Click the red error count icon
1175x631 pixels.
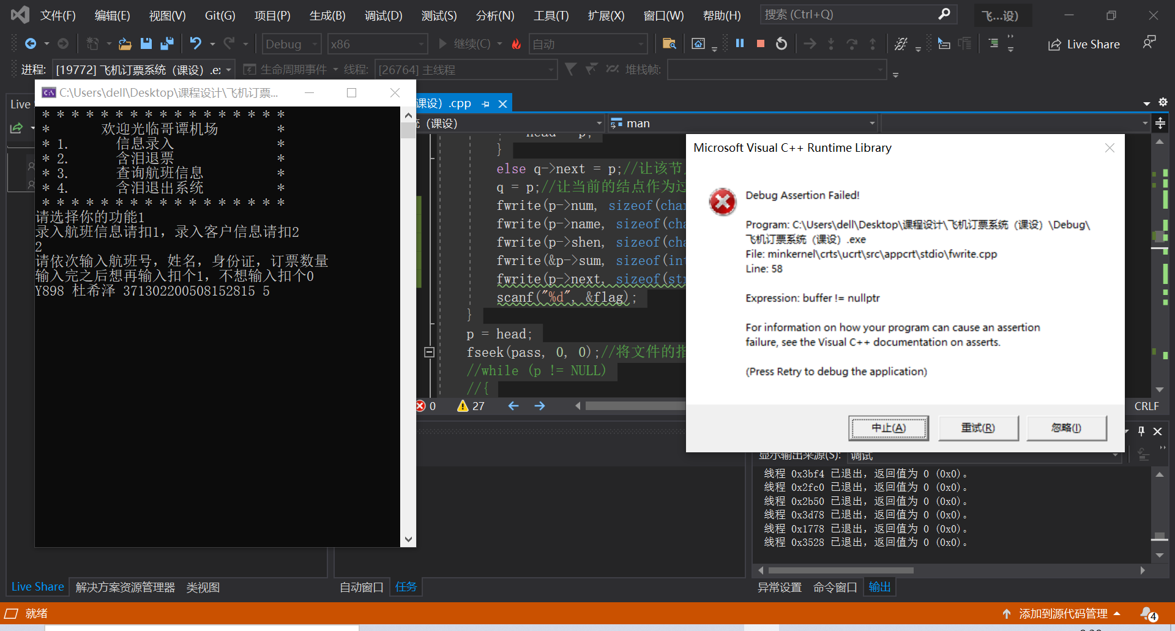[x=421, y=406]
